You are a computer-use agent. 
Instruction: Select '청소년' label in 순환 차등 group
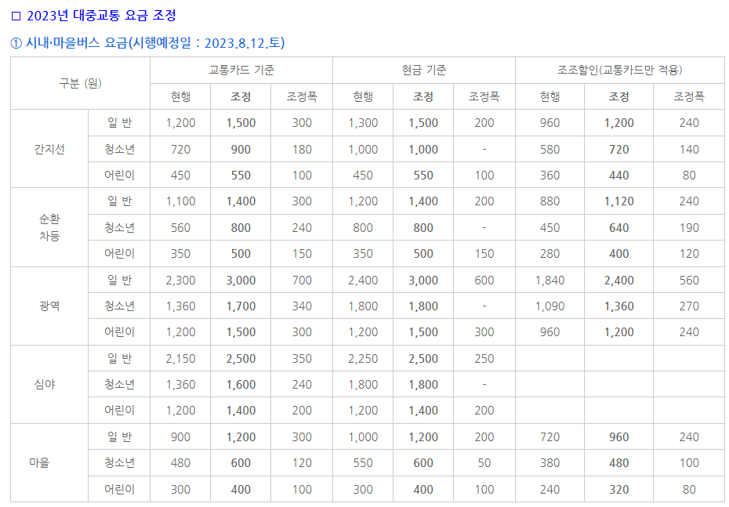[119, 228]
